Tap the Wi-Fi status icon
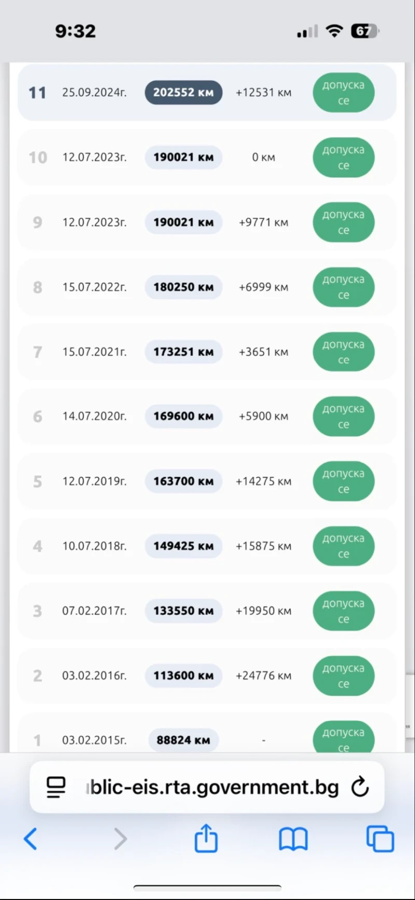This screenshot has width=415, height=900. [335, 31]
